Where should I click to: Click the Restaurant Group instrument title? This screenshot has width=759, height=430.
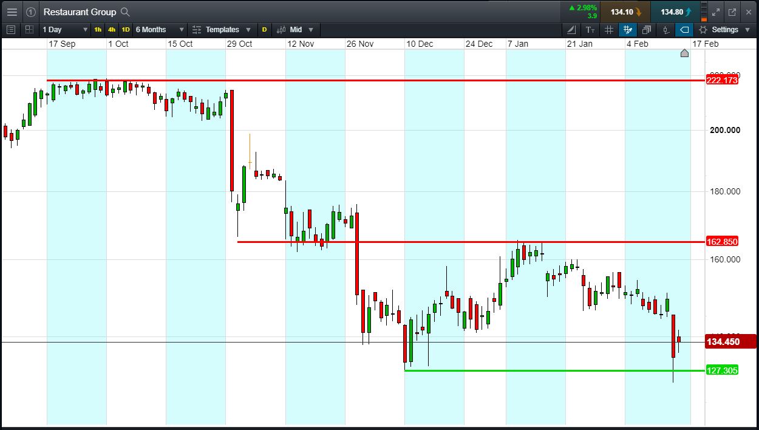[x=80, y=12]
